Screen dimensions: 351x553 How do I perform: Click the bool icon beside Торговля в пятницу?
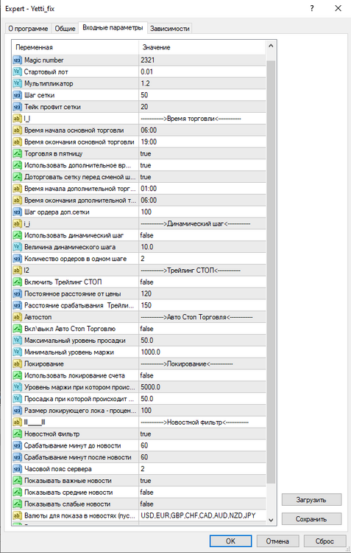click(x=17, y=154)
